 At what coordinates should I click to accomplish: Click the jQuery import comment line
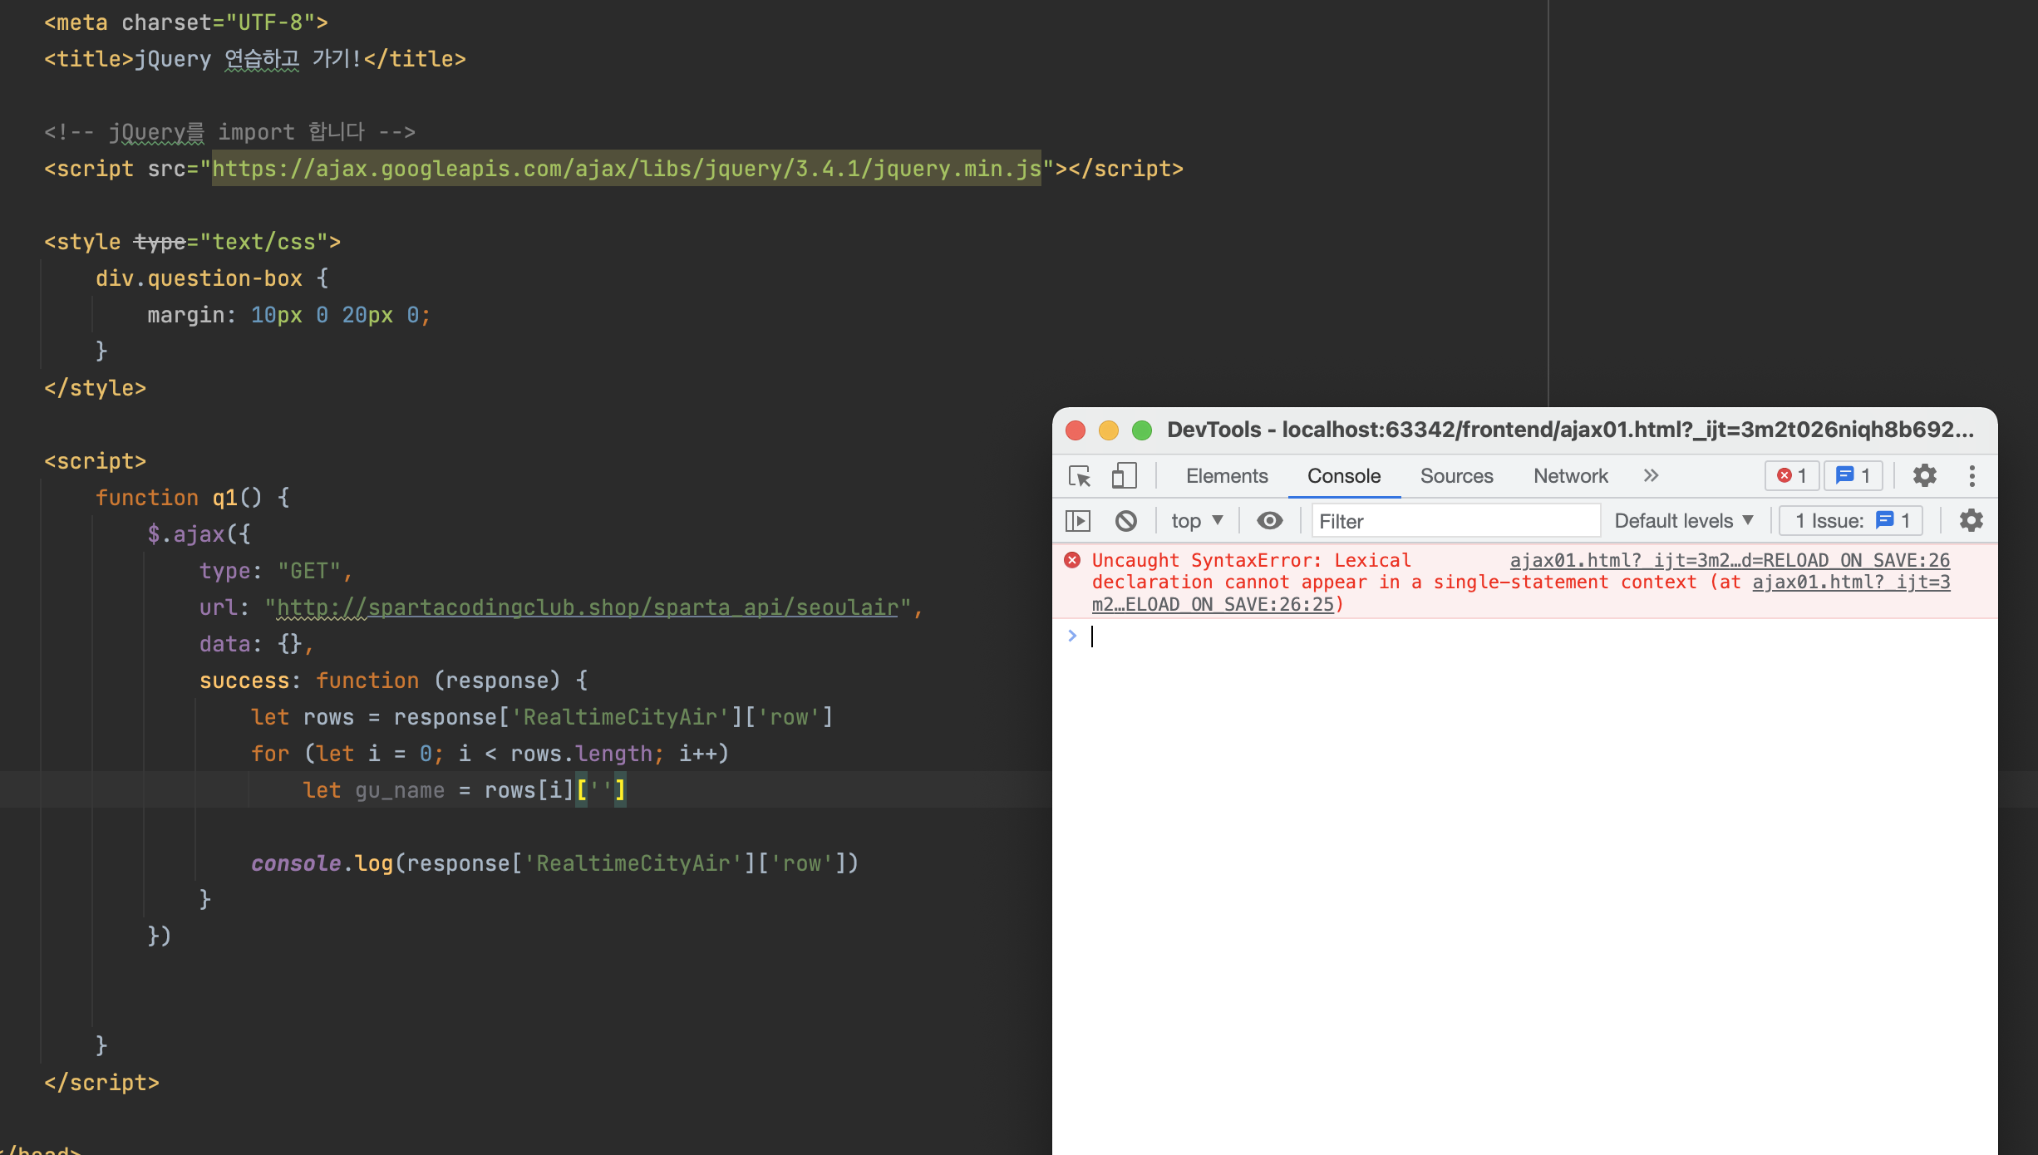click(229, 132)
